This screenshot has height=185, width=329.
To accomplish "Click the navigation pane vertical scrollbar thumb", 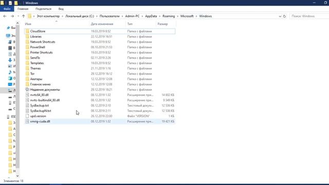I will coord(17,97).
